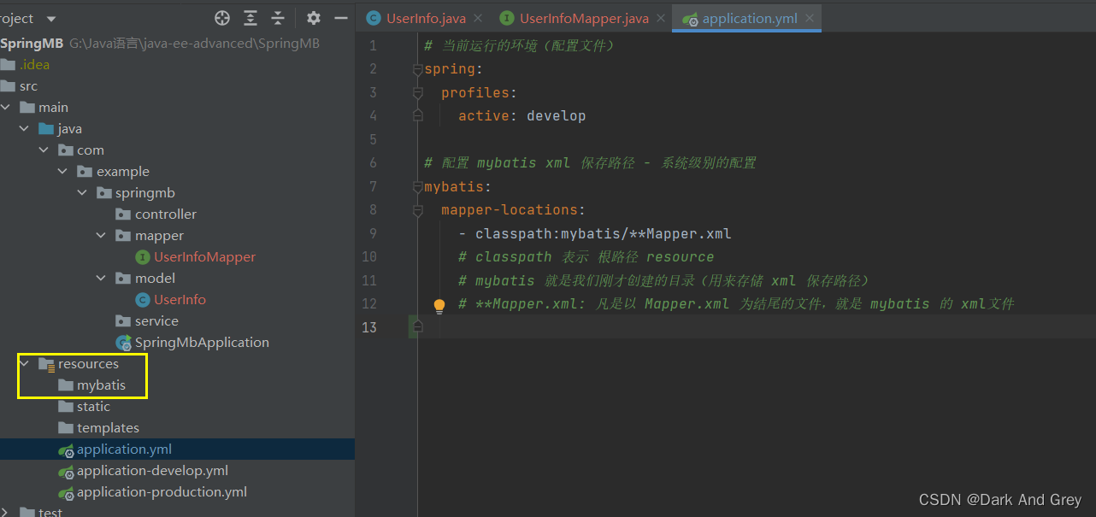The width and height of the screenshot is (1096, 517).
Task: Open the Project panel settings gear
Action: coord(314,18)
